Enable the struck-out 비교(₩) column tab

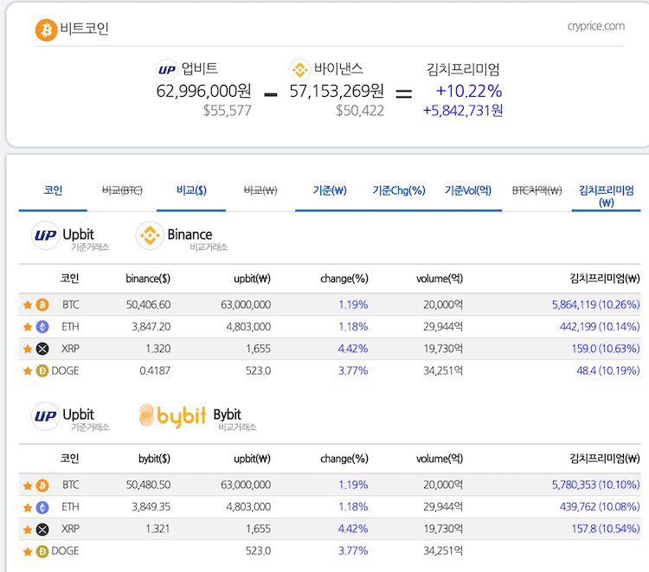pos(260,190)
